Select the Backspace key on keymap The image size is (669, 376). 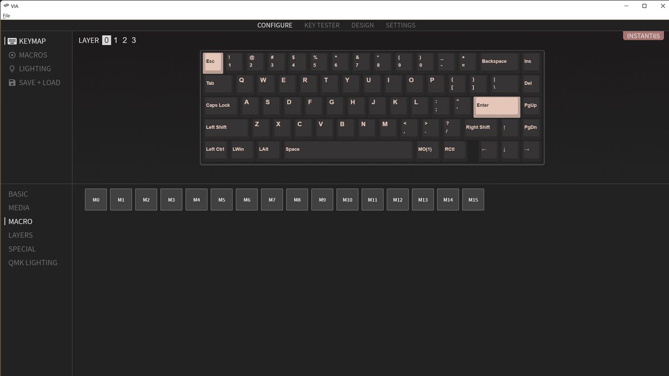(x=500, y=63)
